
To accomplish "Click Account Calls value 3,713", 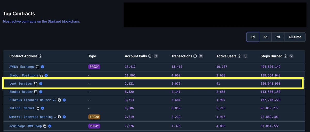I will (x=129, y=100).
